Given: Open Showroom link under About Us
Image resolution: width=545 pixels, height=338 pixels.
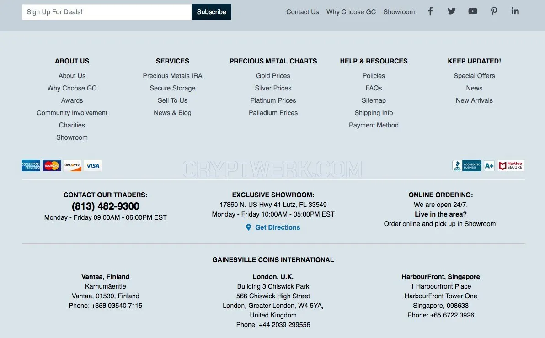Looking at the screenshot, I should [x=72, y=137].
